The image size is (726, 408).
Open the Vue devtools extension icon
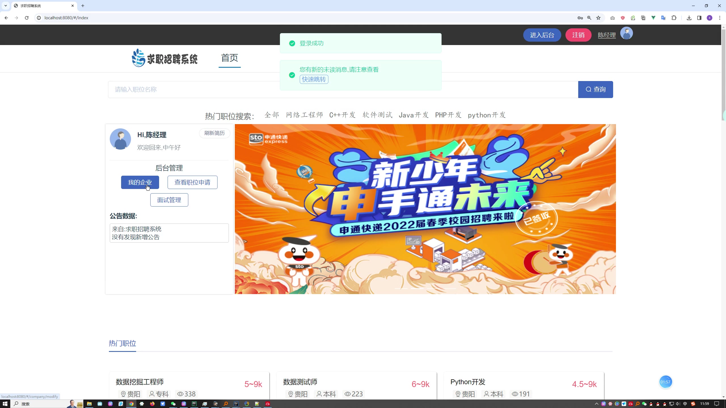tap(653, 18)
